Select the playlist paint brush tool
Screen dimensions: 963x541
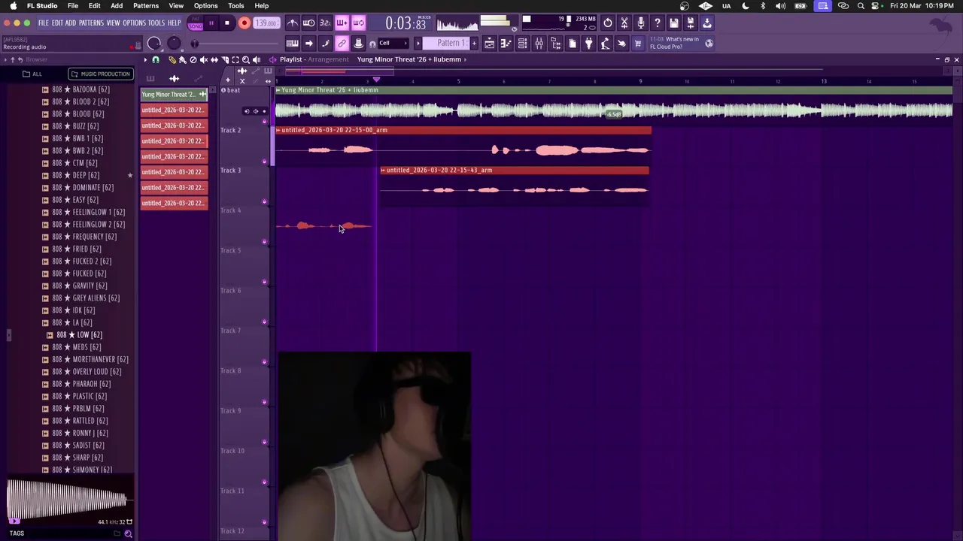(x=183, y=59)
